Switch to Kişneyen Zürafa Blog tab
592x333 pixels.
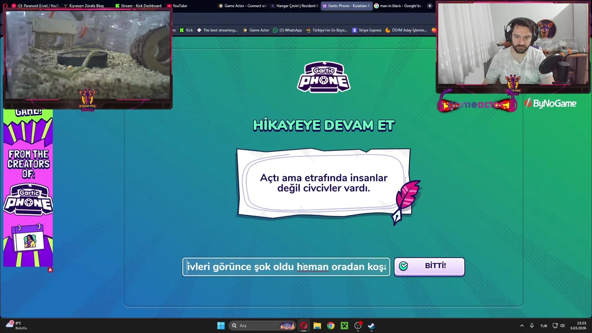[86, 6]
